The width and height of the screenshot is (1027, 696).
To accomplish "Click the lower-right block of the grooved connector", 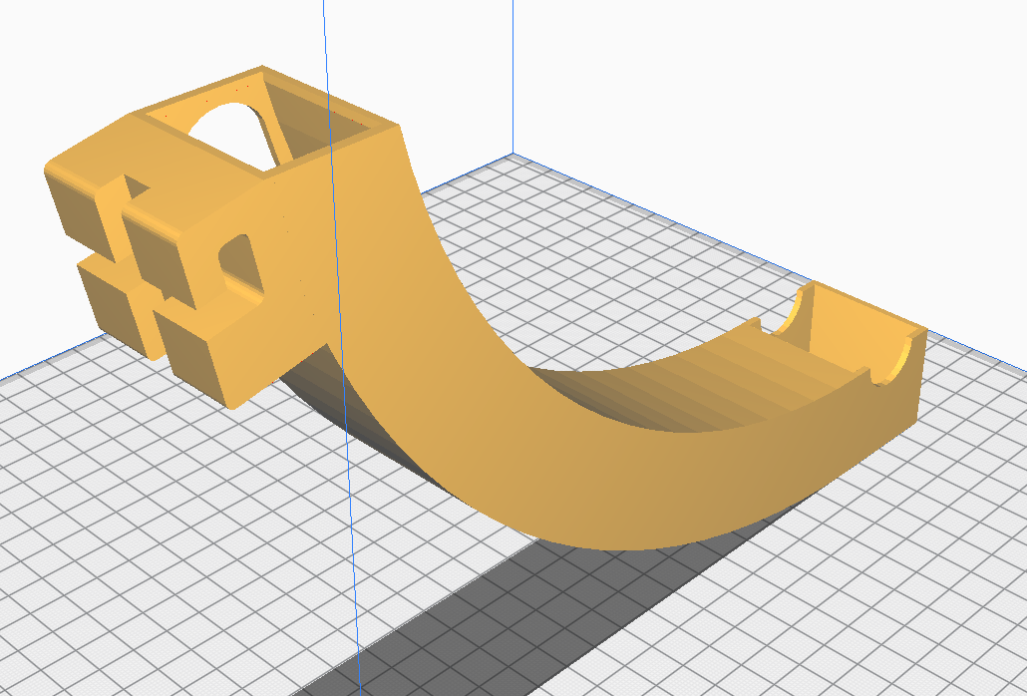I will [x=194, y=354].
